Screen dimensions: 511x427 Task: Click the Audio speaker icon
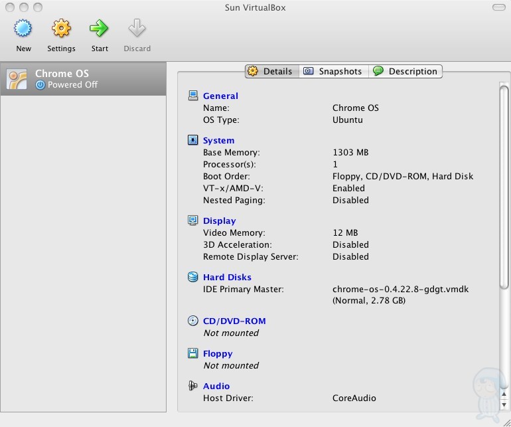(x=193, y=386)
